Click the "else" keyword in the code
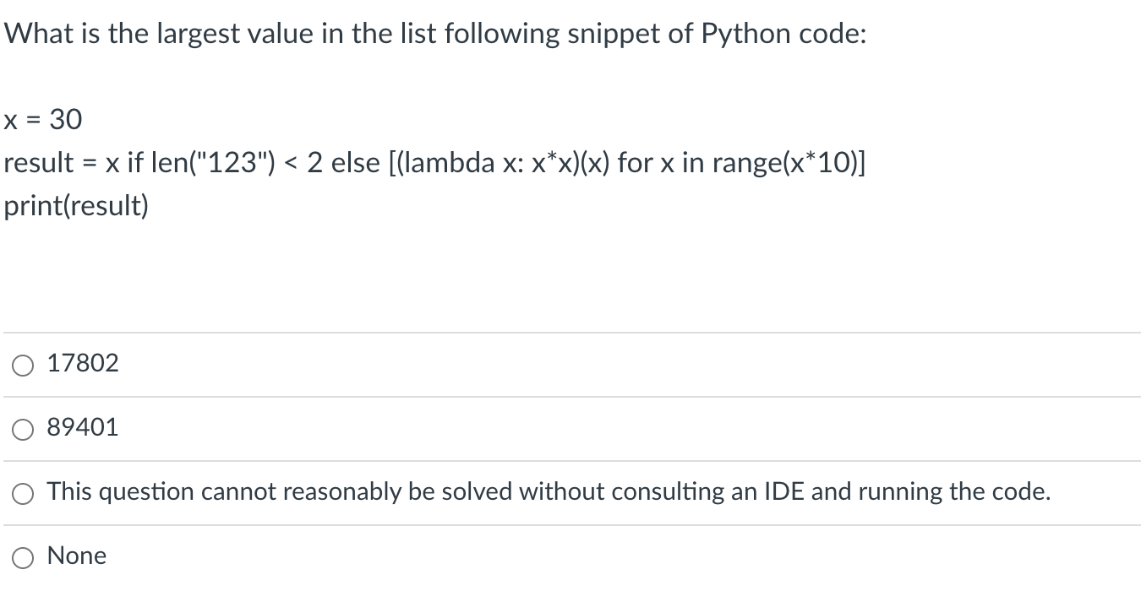 356,163
